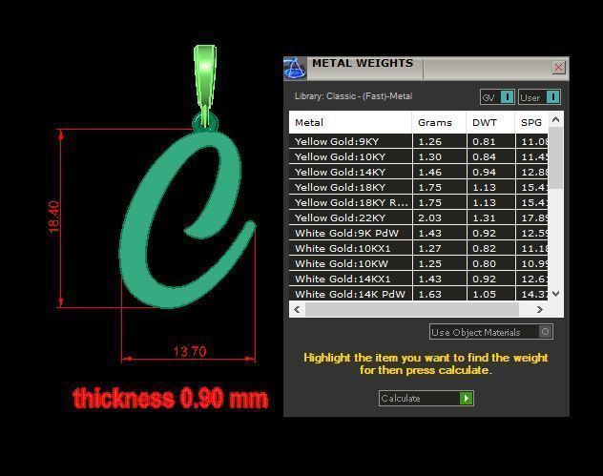Click the 1.30 grams cell
Screen dimensions: 603x476
click(439, 156)
